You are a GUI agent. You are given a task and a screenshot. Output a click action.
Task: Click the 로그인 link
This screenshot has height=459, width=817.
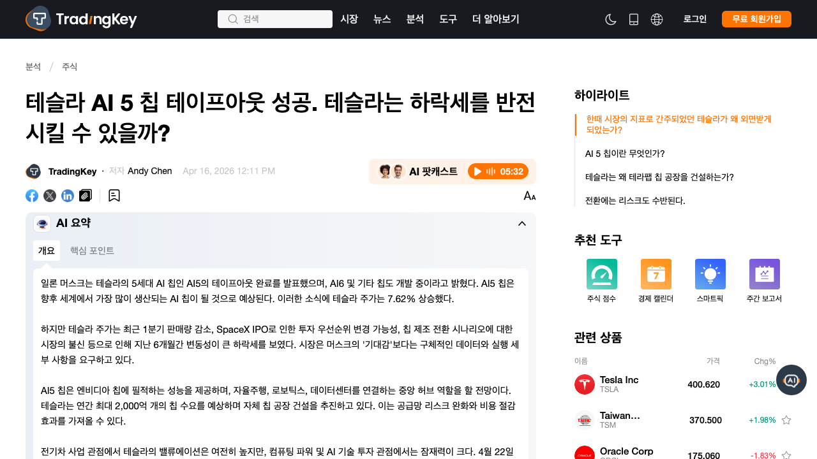pos(695,19)
